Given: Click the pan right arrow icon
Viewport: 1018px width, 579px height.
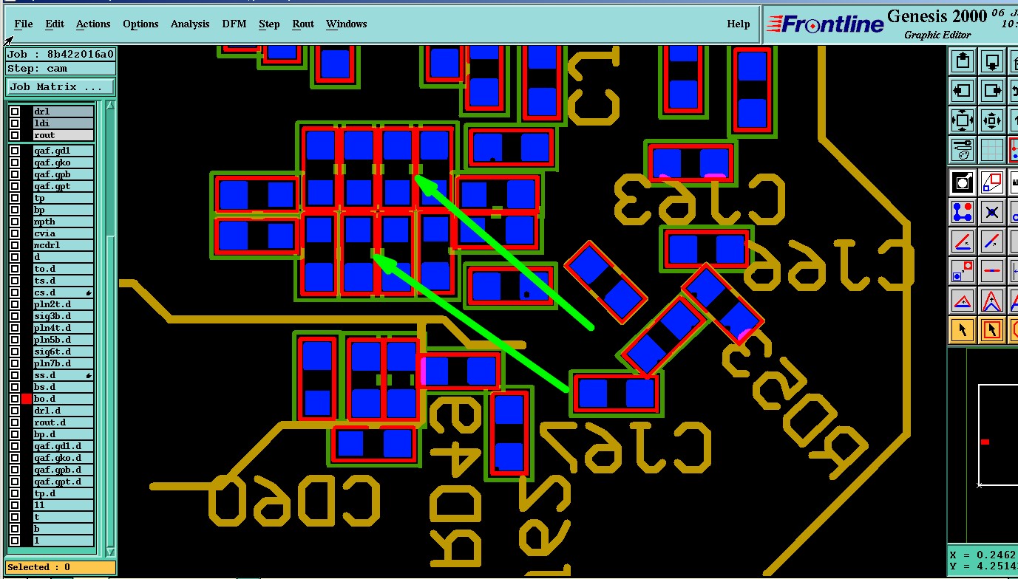Looking at the screenshot, I should (992, 91).
